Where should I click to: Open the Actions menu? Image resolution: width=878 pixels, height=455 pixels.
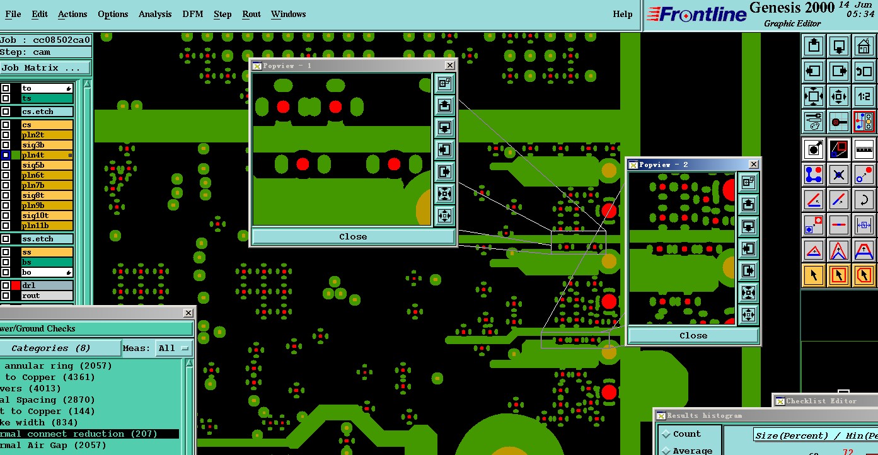click(72, 14)
